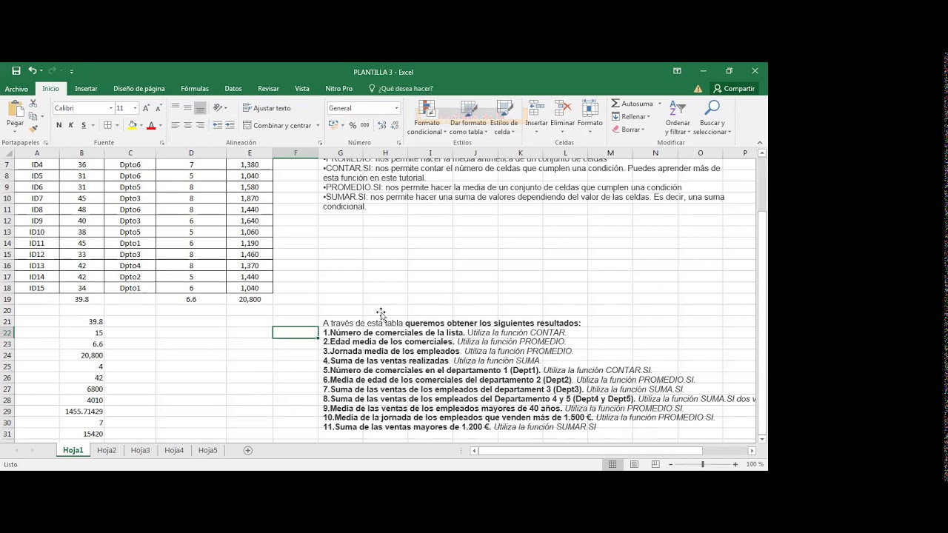Click the Compartir button
948x533 pixels.
coord(734,89)
